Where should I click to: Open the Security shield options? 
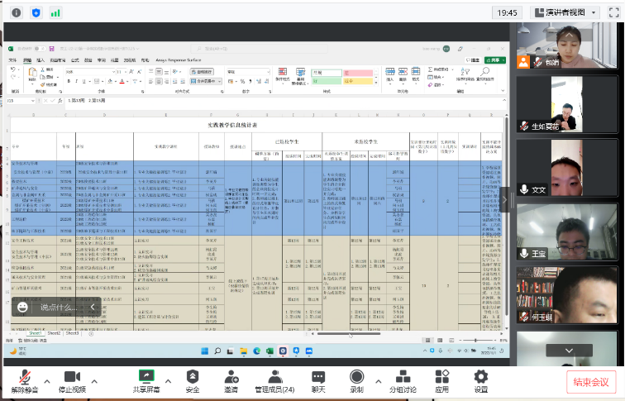[x=193, y=381]
